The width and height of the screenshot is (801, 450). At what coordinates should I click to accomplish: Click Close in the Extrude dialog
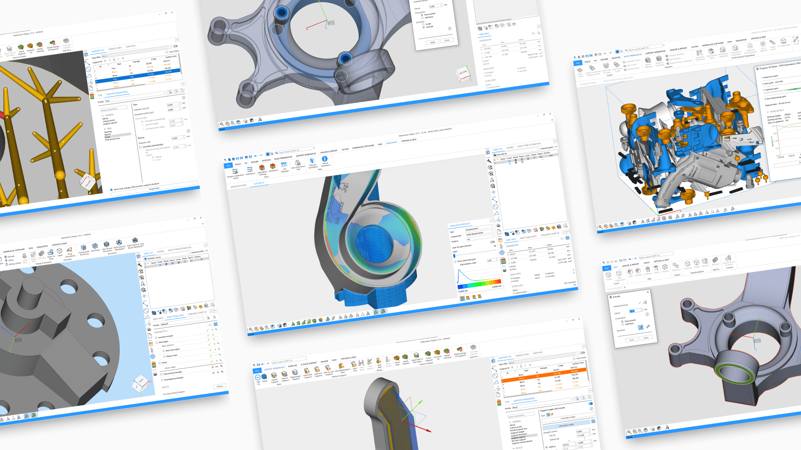click(645, 338)
